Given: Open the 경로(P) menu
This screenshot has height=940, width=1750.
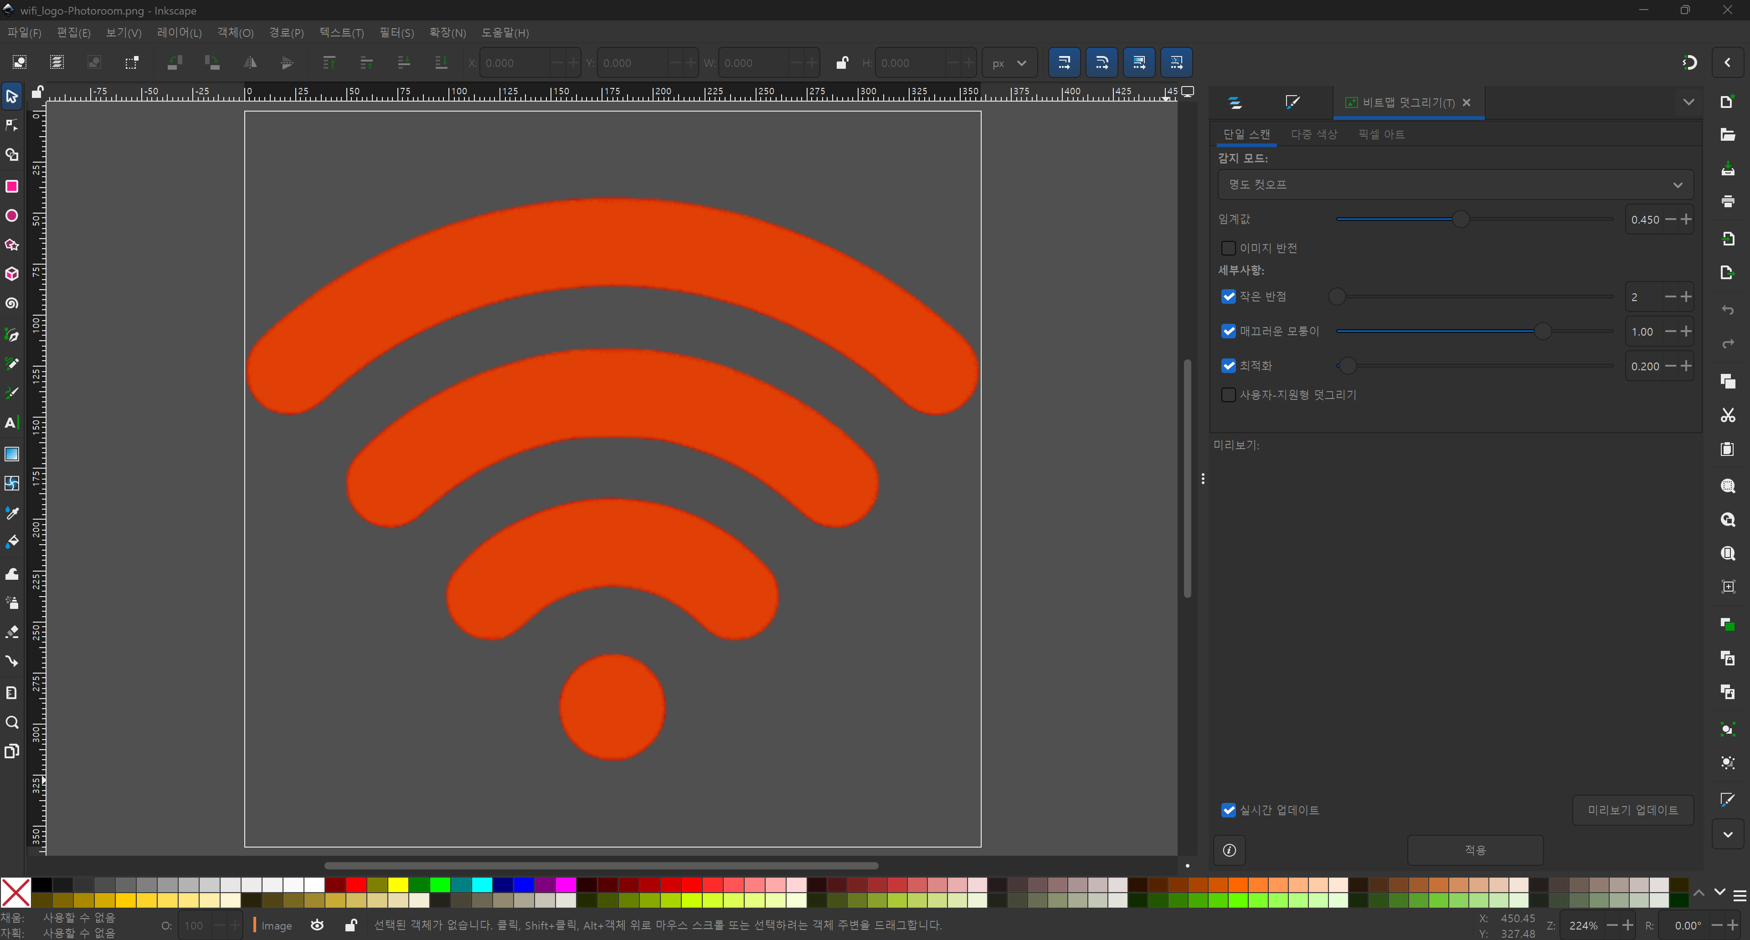Looking at the screenshot, I should coord(286,33).
